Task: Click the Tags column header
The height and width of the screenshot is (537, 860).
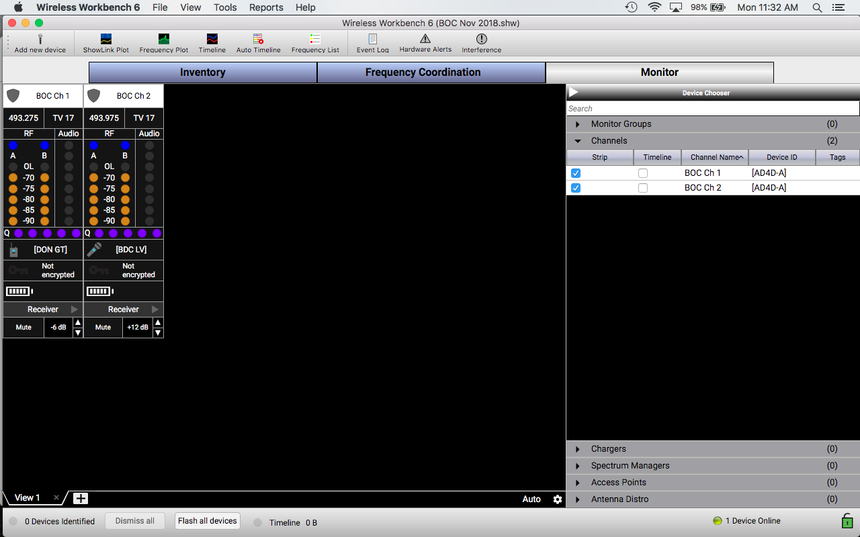Action: (838, 157)
